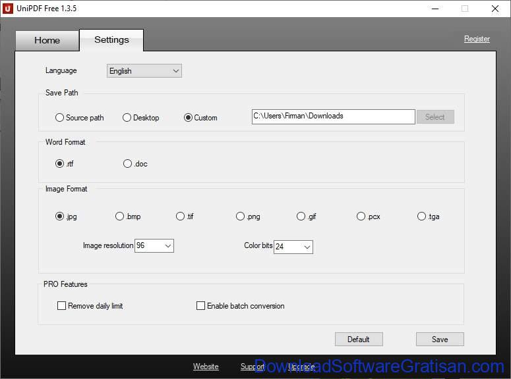
Task: Click the Register link
Action: [x=477, y=39]
